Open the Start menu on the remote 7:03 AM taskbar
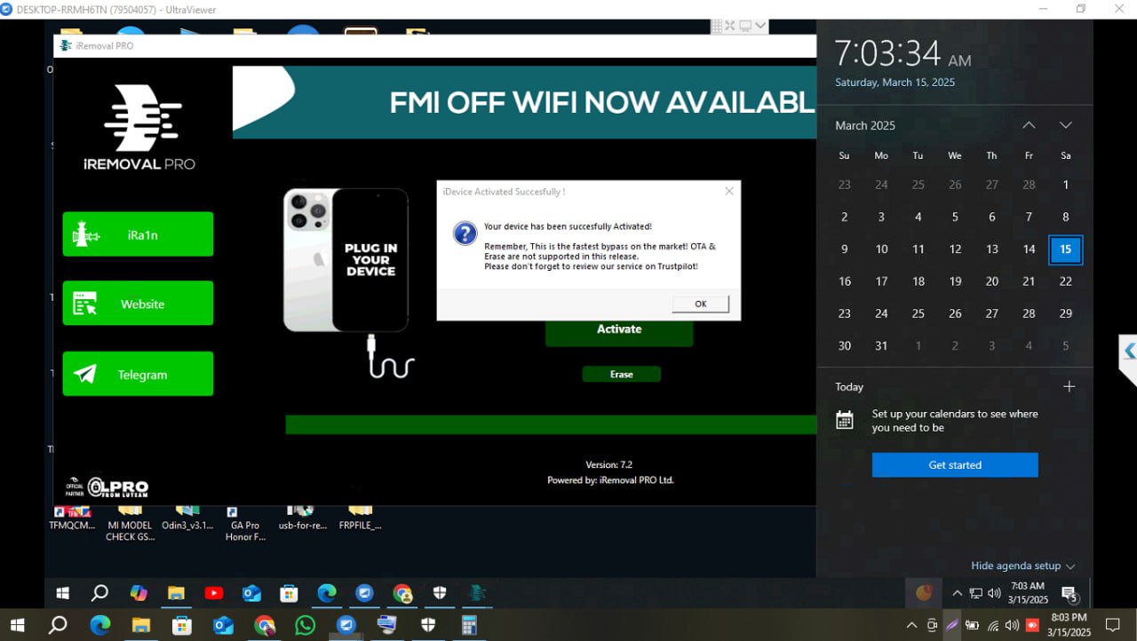The width and height of the screenshot is (1137, 641). tap(63, 593)
